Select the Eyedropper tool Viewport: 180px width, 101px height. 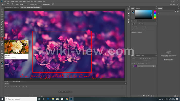point(2,22)
